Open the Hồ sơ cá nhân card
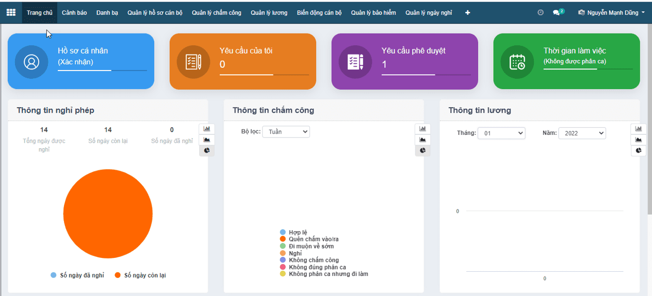 (x=80, y=62)
